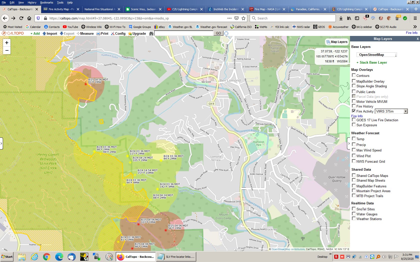Click the CalTopo search input field

[x=184, y=33]
